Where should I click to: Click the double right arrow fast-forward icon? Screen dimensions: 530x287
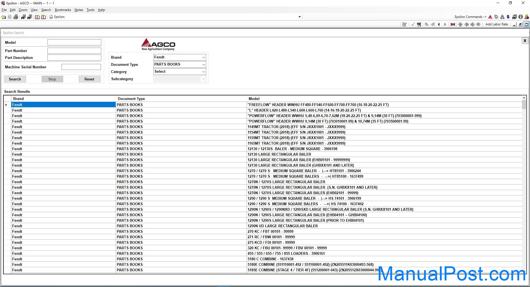click(x=478, y=25)
